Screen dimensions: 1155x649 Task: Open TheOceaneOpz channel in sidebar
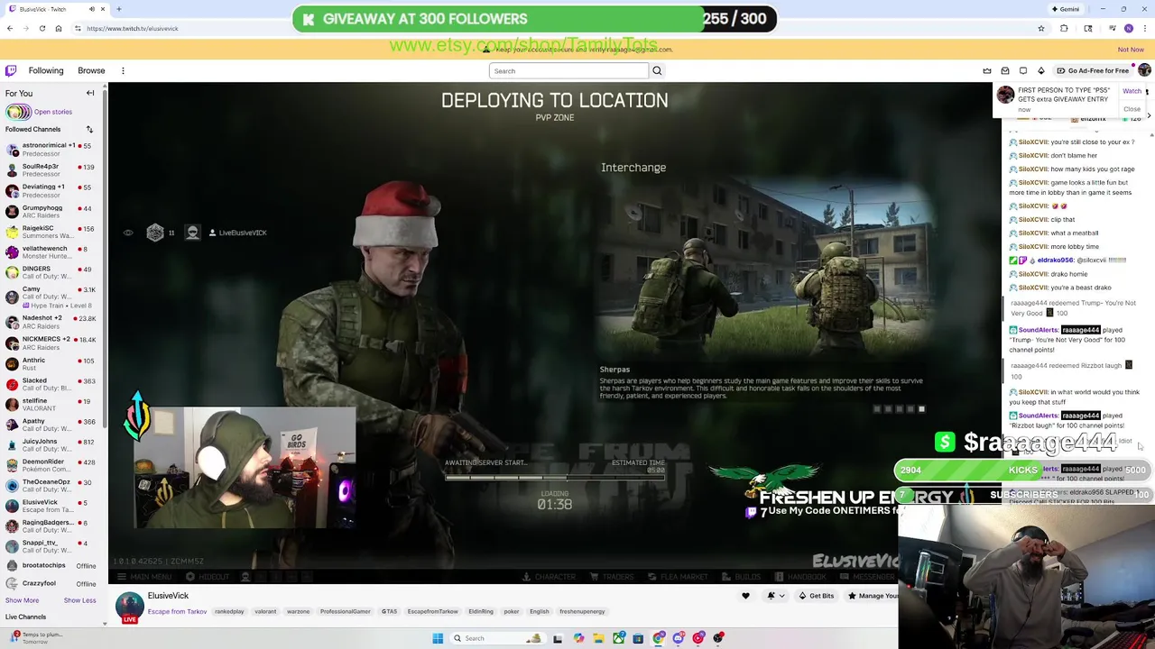[52, 485]
